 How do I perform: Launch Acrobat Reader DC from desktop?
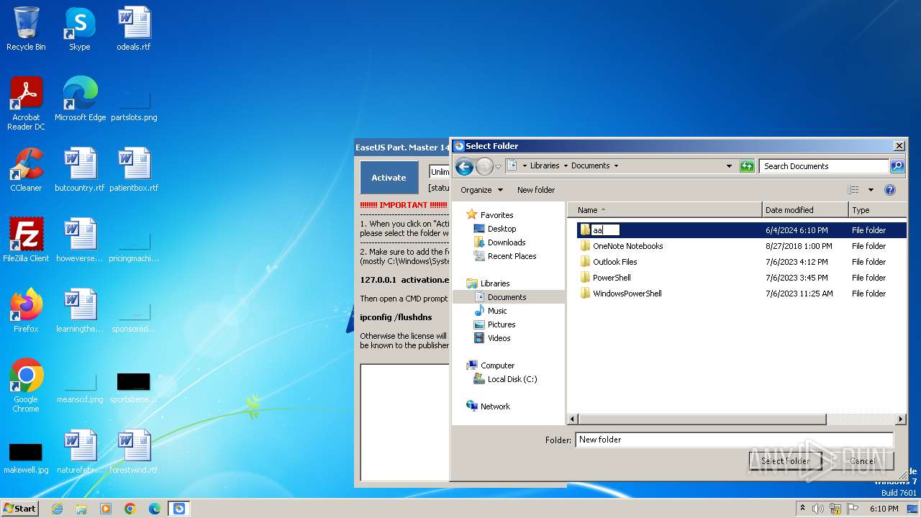pyautogui.click(x=26, y=103)
